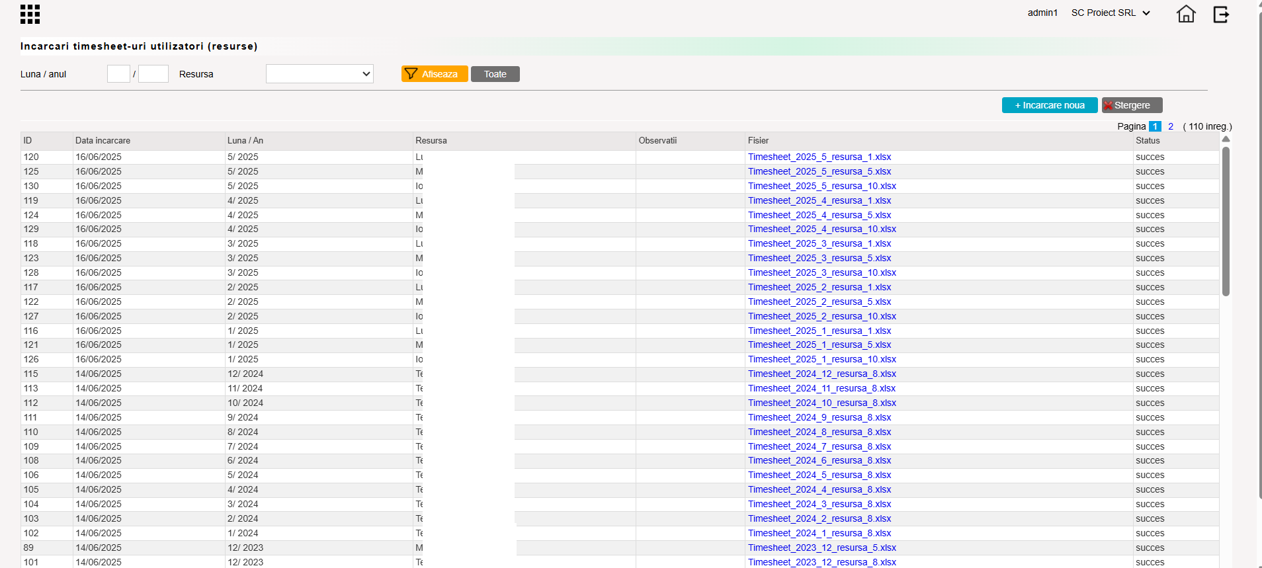Open Timesheet_2023_12_resursa_5.xlsx file link

[822, 548]
